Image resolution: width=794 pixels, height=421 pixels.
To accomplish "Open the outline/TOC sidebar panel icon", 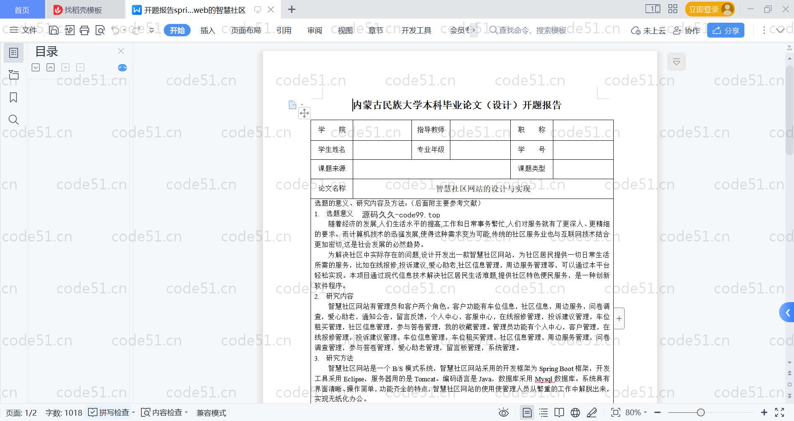I will (x=14, y=53).
